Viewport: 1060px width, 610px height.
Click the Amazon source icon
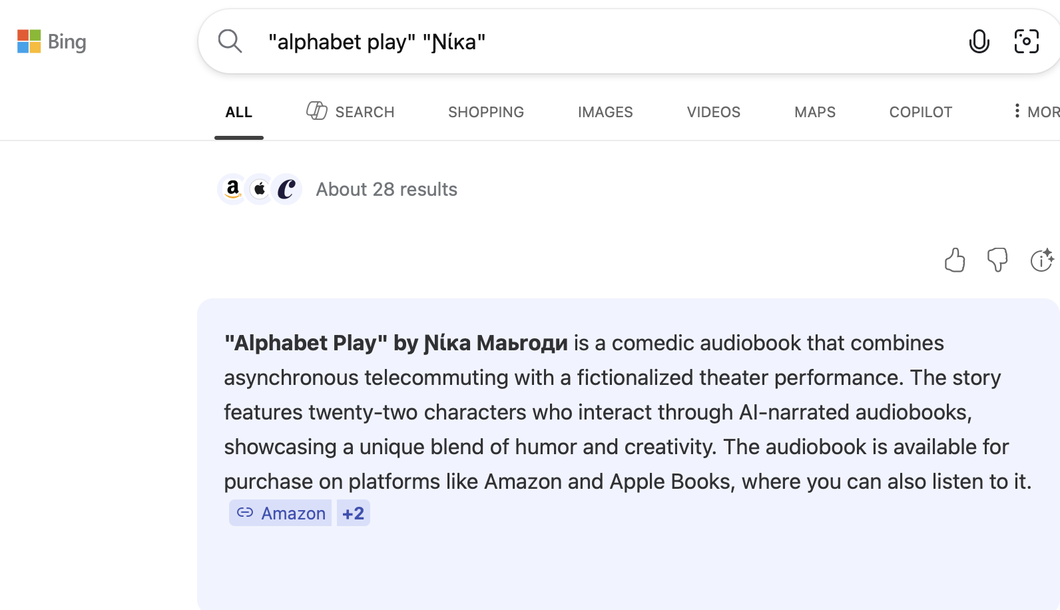(x=232, y=189)
